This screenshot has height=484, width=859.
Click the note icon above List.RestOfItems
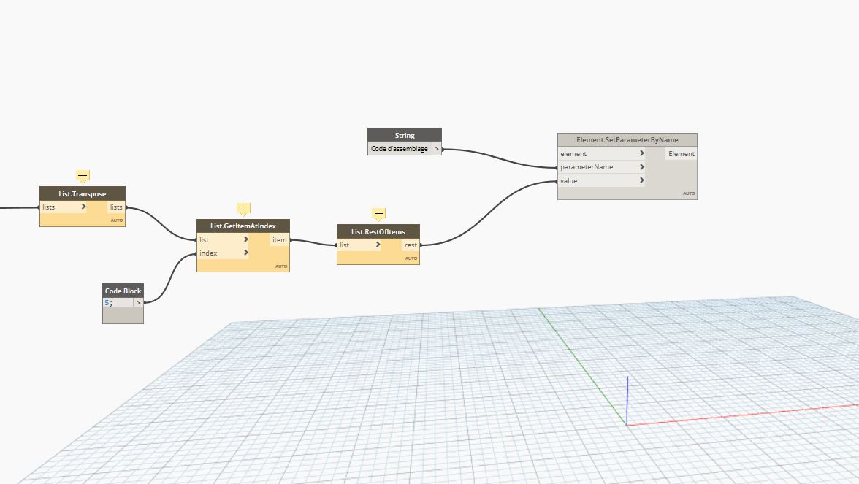click(378, 214)
